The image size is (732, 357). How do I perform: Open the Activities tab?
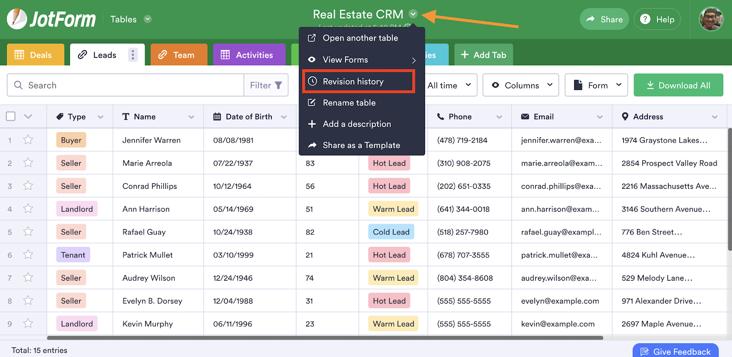[249, 55]
